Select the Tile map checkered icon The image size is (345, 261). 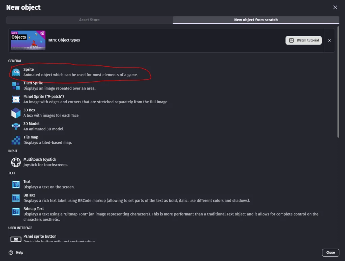[x=16, y=140]
